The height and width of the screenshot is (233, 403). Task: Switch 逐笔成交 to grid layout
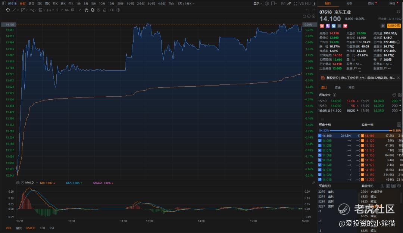coord(400,95)
